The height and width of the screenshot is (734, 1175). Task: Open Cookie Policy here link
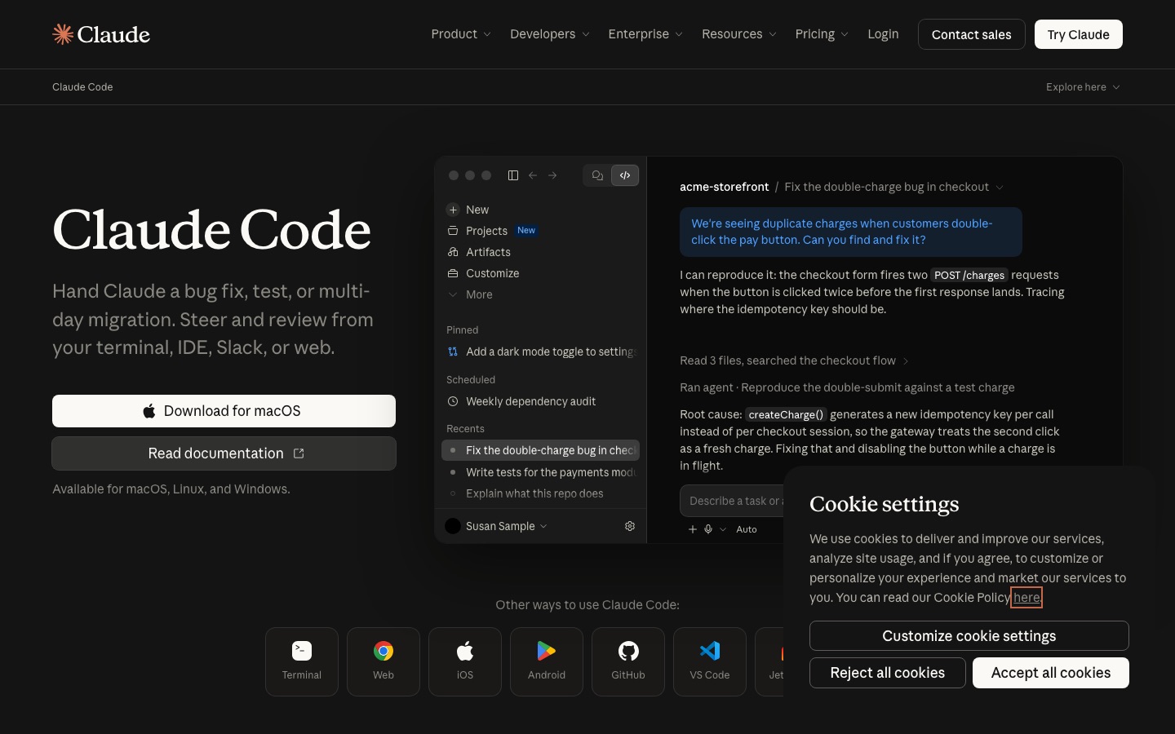pos(1026,598)
